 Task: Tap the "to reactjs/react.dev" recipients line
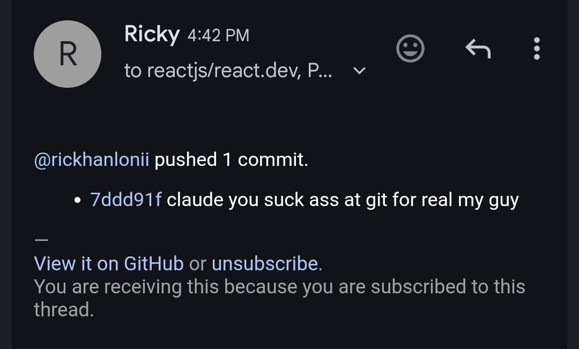point(228,71)
